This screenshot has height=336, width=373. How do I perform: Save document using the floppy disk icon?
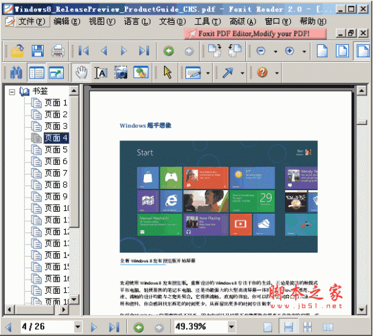pyautogui.click(x=38, y=51)
